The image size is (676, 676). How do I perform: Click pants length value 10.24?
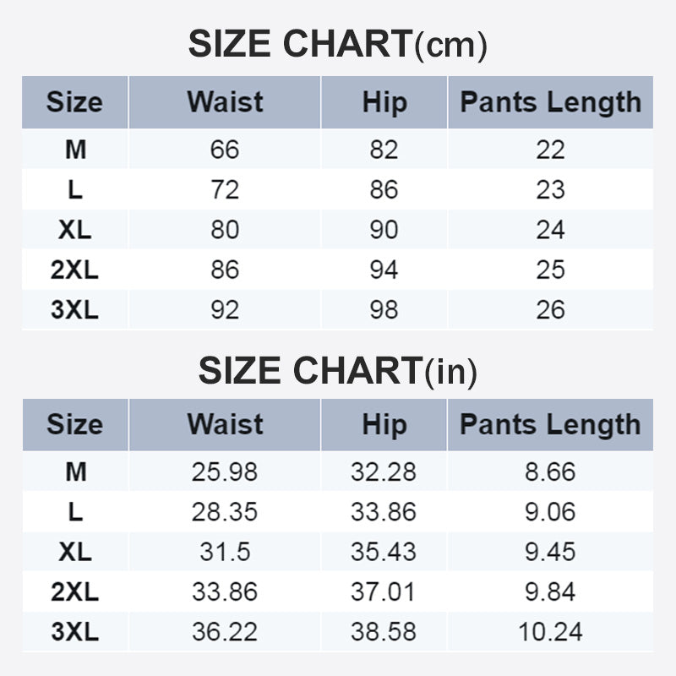pyautogui.click(x=550, y=632)
